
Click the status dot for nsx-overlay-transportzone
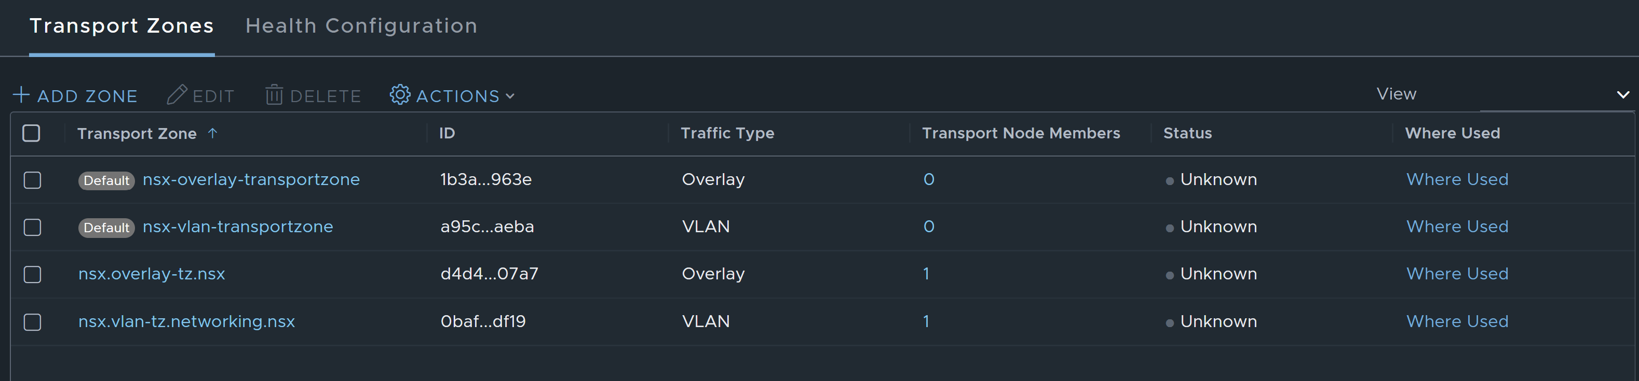[x=1170, y=181]
